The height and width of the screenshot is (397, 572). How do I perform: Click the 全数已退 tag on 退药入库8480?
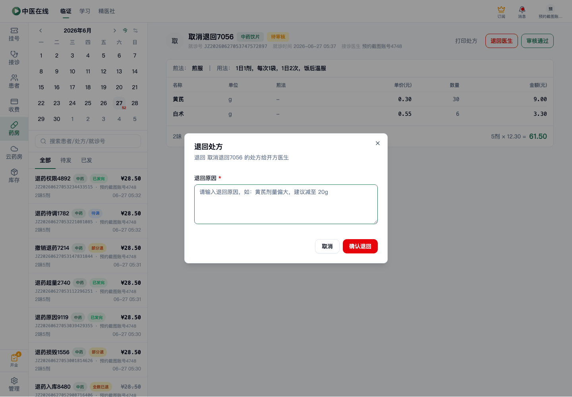tap(100, 387)
